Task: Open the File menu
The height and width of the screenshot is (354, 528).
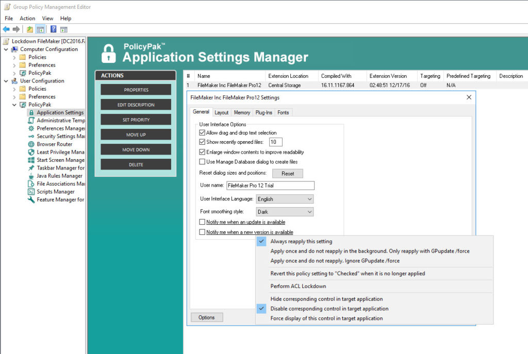Action: (9, 19)
